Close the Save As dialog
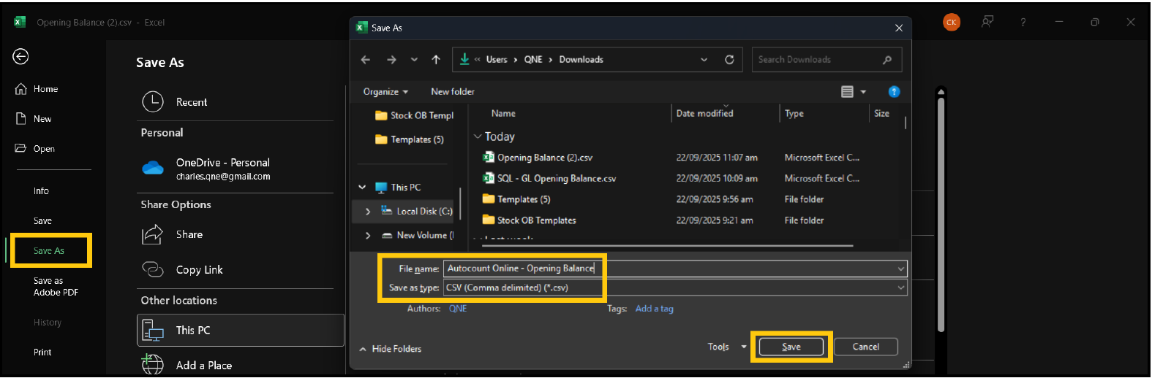Image resolution: width=1152 pixels, height=378 pixels. pyautogui.click(x=899, y=28)
